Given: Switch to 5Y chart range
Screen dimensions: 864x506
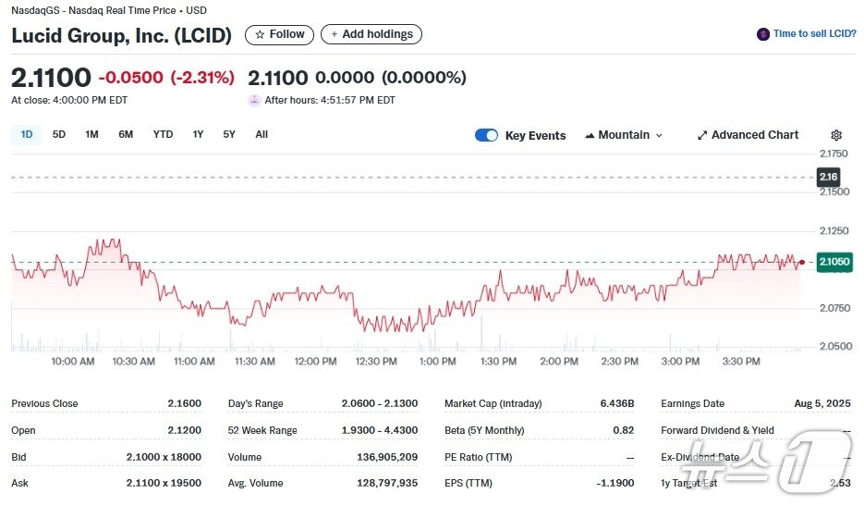Looking at the screenshot, I should (x=229, y=134).
